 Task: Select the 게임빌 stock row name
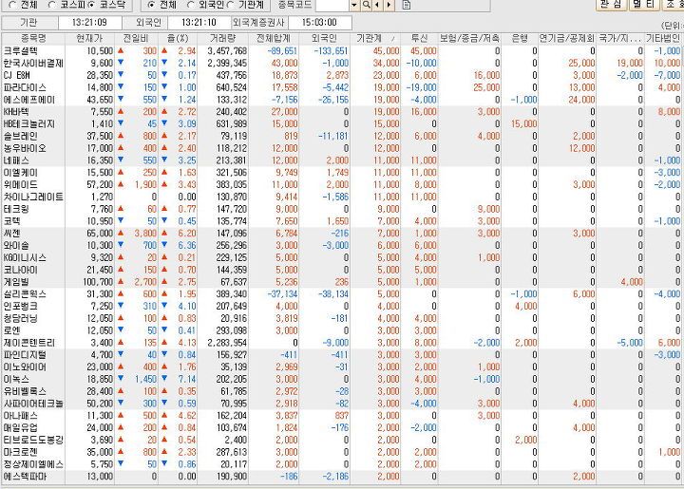[x=16, y=282]
